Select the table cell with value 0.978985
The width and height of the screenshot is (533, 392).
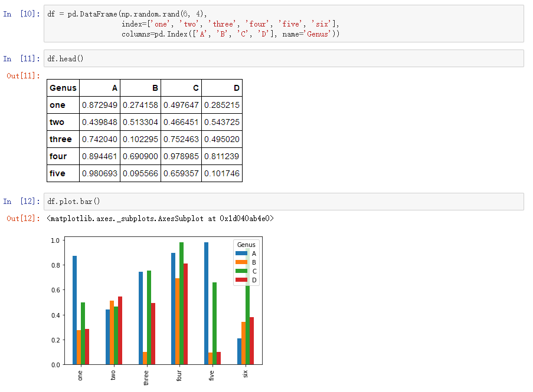click(181, 156)
